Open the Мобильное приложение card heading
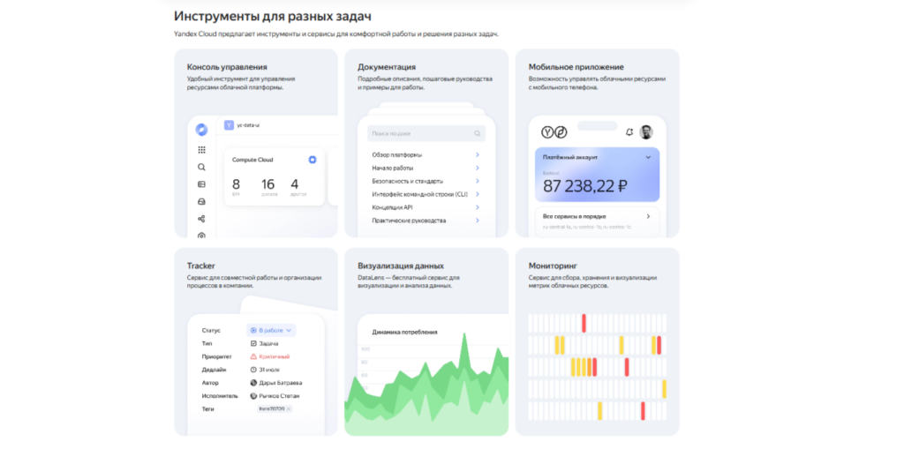904x464 pixels. (x=576, y=67)
